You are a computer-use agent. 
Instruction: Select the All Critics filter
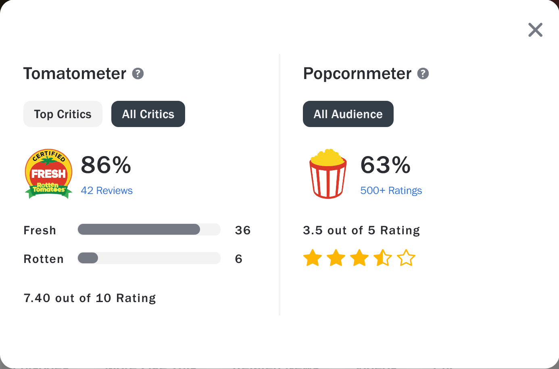(148, 114)
